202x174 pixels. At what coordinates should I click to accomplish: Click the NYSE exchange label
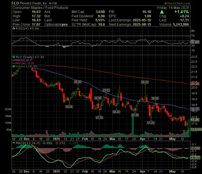(53, 3)
